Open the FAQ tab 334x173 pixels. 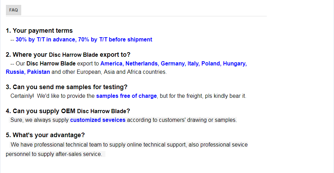pyautogui.click(x=14, y=10)
